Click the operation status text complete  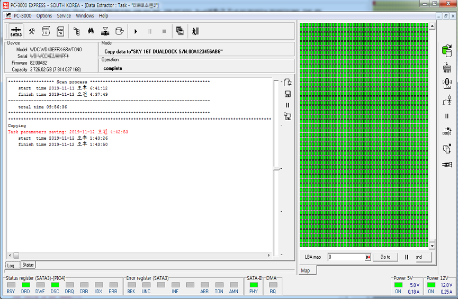click(113, 68)
